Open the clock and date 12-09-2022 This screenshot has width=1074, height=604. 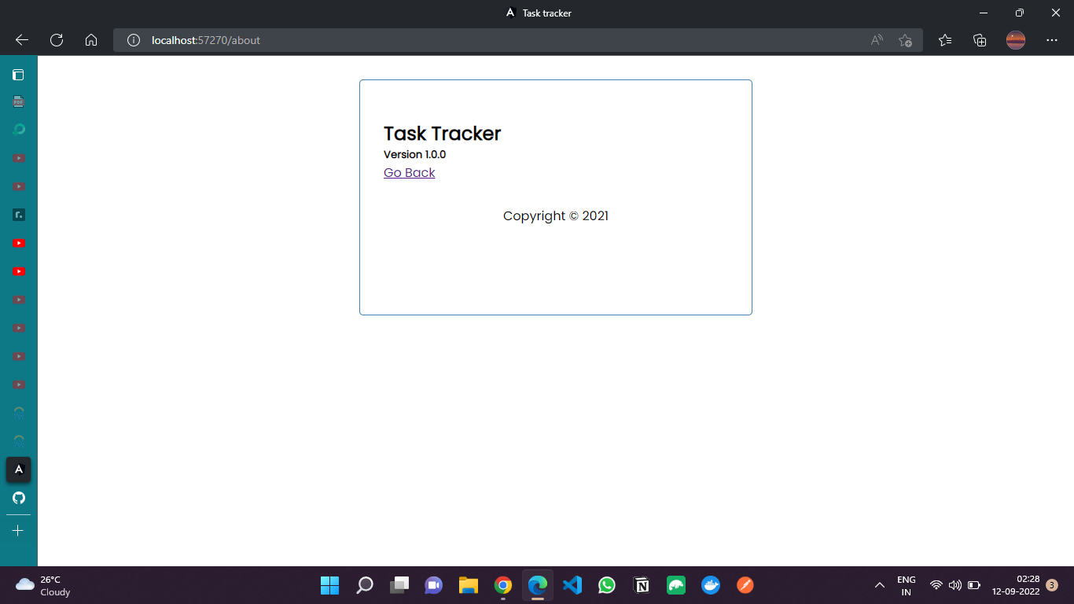[x=1016, y=585]
